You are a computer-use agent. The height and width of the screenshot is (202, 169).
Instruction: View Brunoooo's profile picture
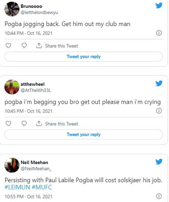pos(12,9)
